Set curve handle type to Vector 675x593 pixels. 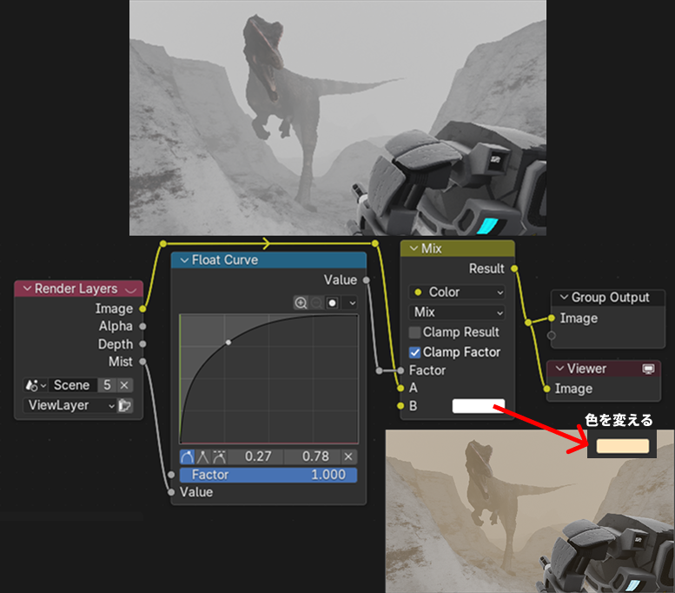click(203, 456)
